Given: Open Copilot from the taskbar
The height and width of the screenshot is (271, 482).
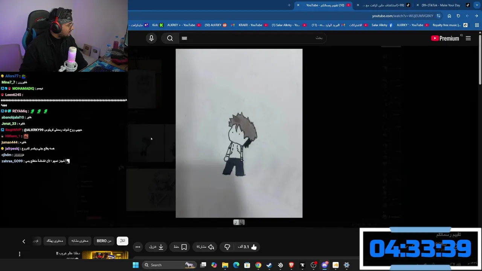Looking at the screenshot, I should pos(214,265).
